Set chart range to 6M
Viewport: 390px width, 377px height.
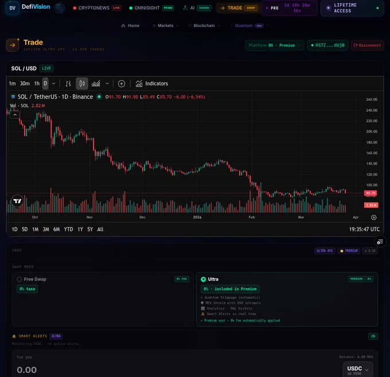pos(56,229)
